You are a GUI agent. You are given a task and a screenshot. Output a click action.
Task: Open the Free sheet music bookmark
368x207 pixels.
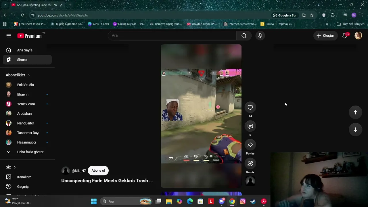30,24
